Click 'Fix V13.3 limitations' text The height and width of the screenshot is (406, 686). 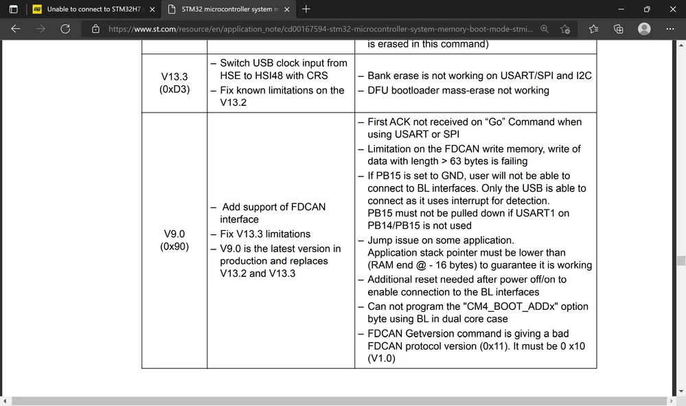click(265, 234)
